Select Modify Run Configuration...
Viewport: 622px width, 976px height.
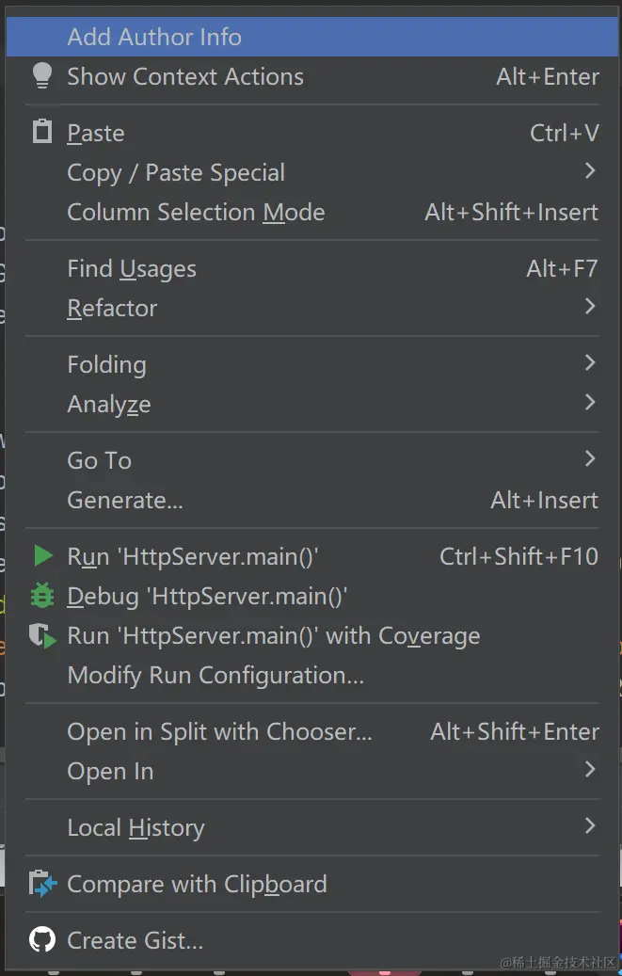tap(215, 676)
